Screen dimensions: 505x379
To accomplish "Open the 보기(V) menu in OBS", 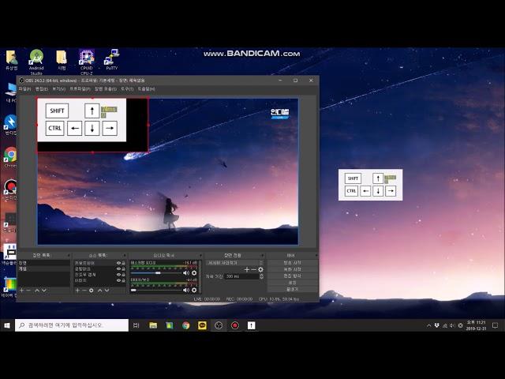I will (58, 88).
